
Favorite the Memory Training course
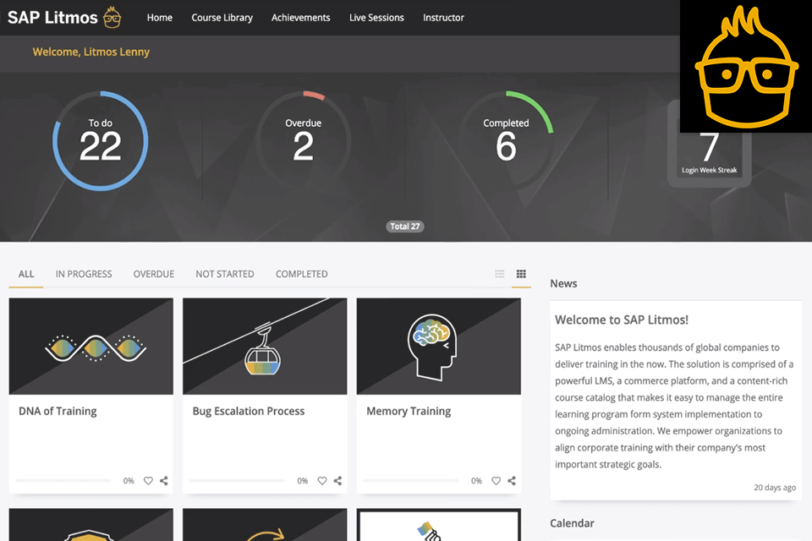tap(497, 481)
